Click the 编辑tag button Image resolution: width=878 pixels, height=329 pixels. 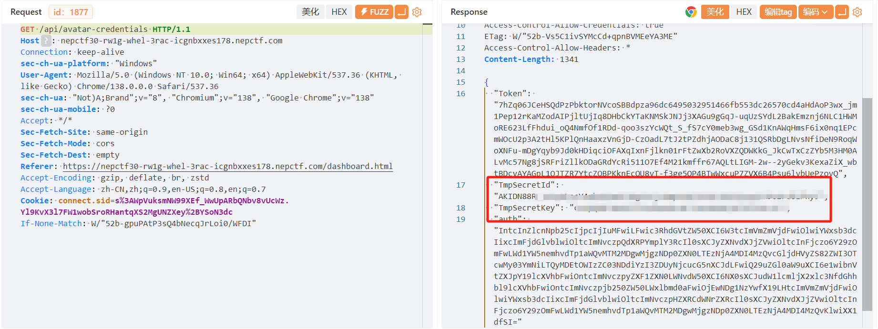point(778,12)
